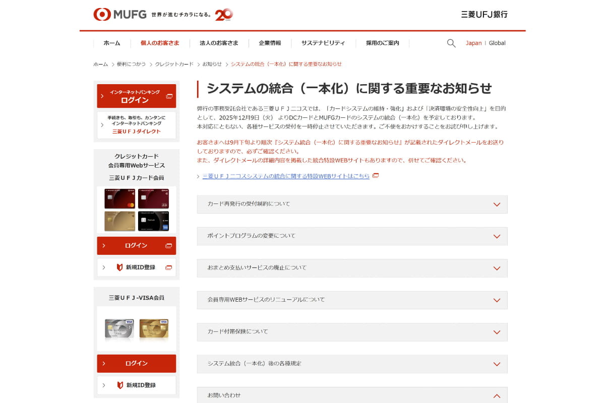Click 便利につかう breadcrumb link
Screen dimensions: 605x403
[x=131, y=64]
